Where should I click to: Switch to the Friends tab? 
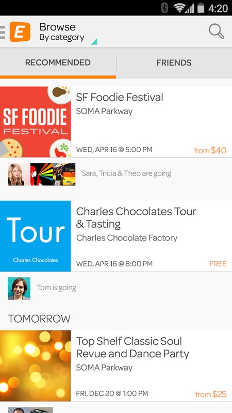point(174,62)
